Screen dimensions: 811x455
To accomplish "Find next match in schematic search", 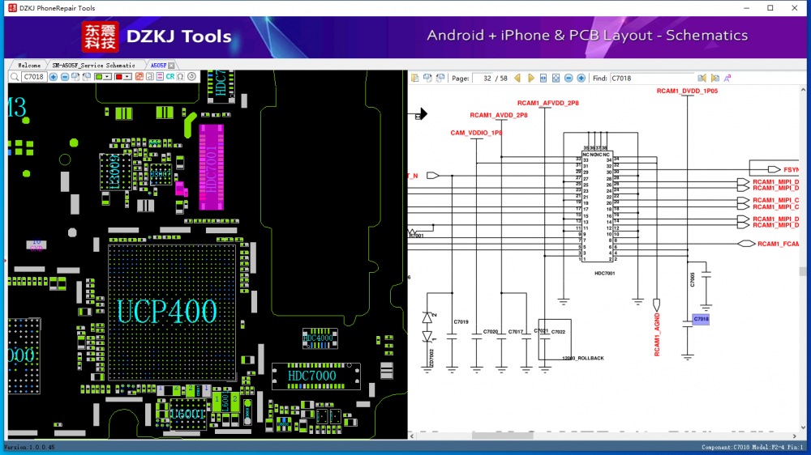I will tap(715, 79).
